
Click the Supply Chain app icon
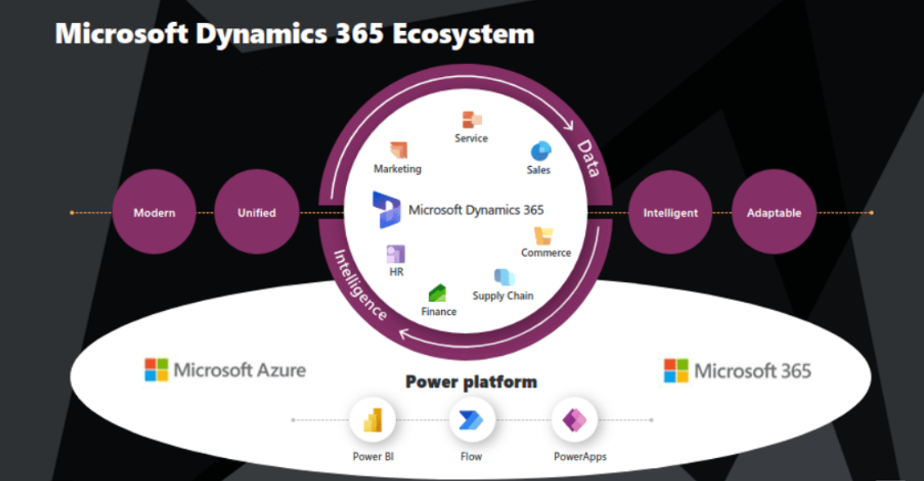[504, 276]
